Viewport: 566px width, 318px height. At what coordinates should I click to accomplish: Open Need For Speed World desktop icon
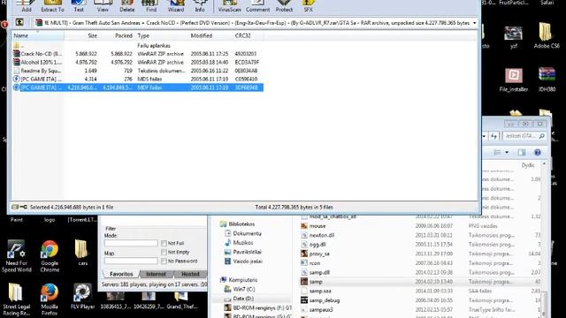[x=16, y=256]
